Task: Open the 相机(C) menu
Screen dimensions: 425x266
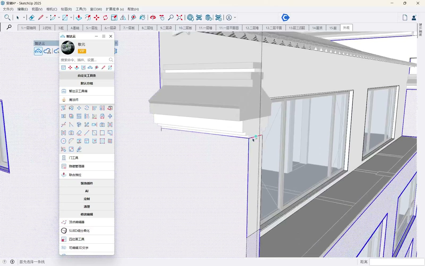Action: (52, 9)
